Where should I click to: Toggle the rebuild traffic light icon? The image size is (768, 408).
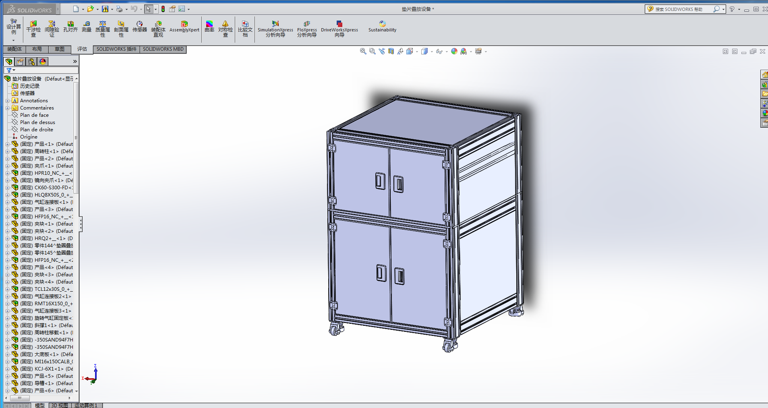(x=163, y=9)
